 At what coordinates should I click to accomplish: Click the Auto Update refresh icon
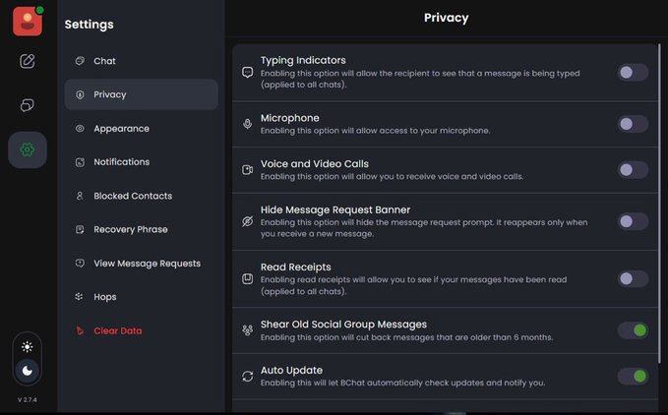248,377
